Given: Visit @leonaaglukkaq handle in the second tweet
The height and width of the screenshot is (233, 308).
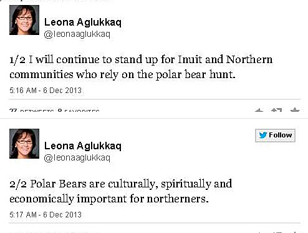Looking at the screenshot, I should tap(77, 157).
